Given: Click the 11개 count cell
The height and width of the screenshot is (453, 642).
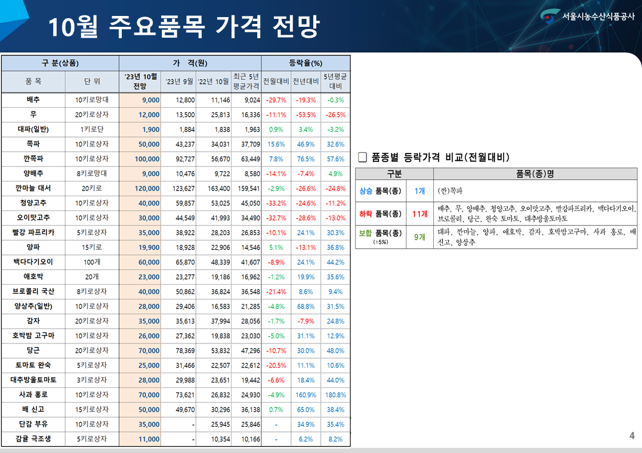Looking at the screenshot, I should click(420, 213).
